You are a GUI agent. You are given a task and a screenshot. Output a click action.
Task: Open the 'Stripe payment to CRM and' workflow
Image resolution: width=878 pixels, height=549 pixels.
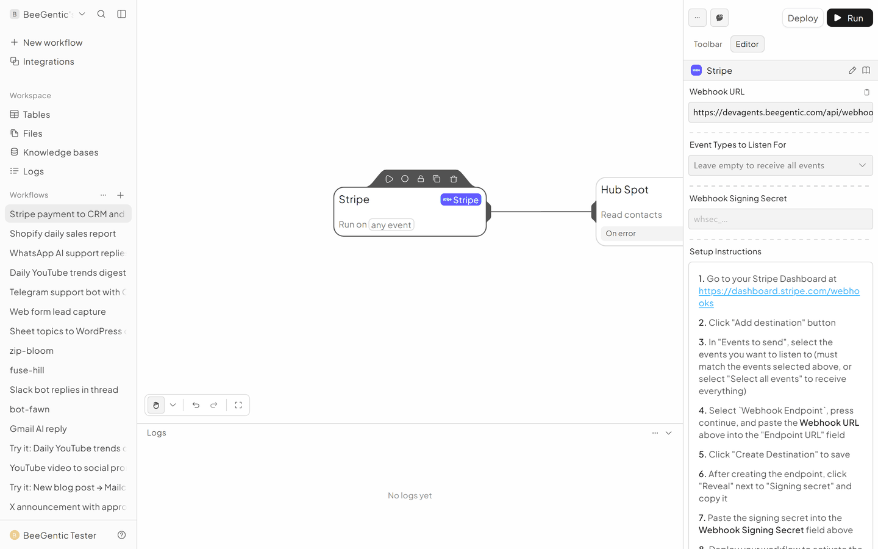pos(68,214)
